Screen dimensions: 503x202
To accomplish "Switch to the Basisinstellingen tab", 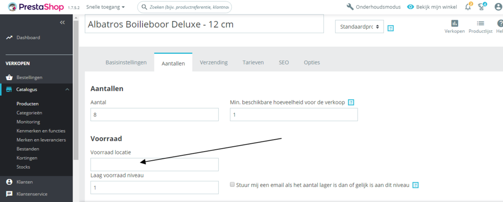I will coord(126,62).
